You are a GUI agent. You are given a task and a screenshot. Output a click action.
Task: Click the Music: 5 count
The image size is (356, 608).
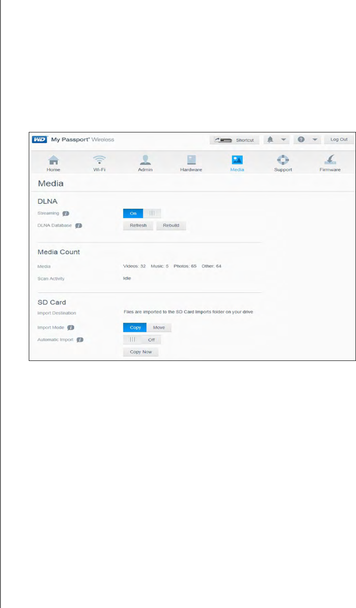tap(160, 266)
